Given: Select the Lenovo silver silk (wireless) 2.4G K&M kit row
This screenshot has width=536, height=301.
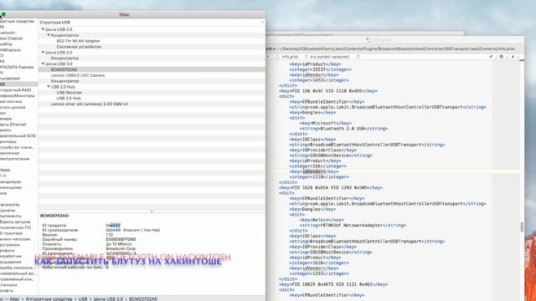Looking at the screenshot, I should click(152, 104).
